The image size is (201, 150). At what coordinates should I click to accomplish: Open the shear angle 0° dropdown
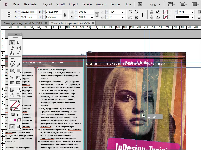tap(123, 17)
